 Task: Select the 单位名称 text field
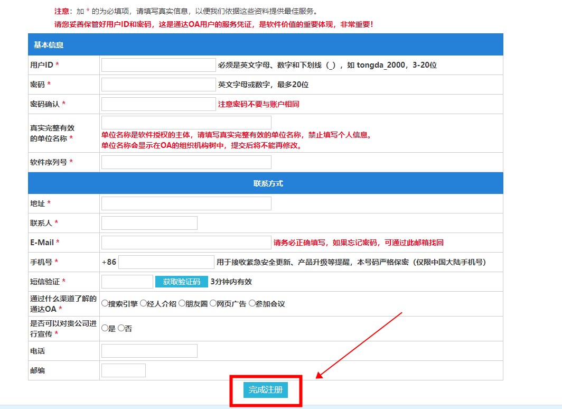coord(186,123)
